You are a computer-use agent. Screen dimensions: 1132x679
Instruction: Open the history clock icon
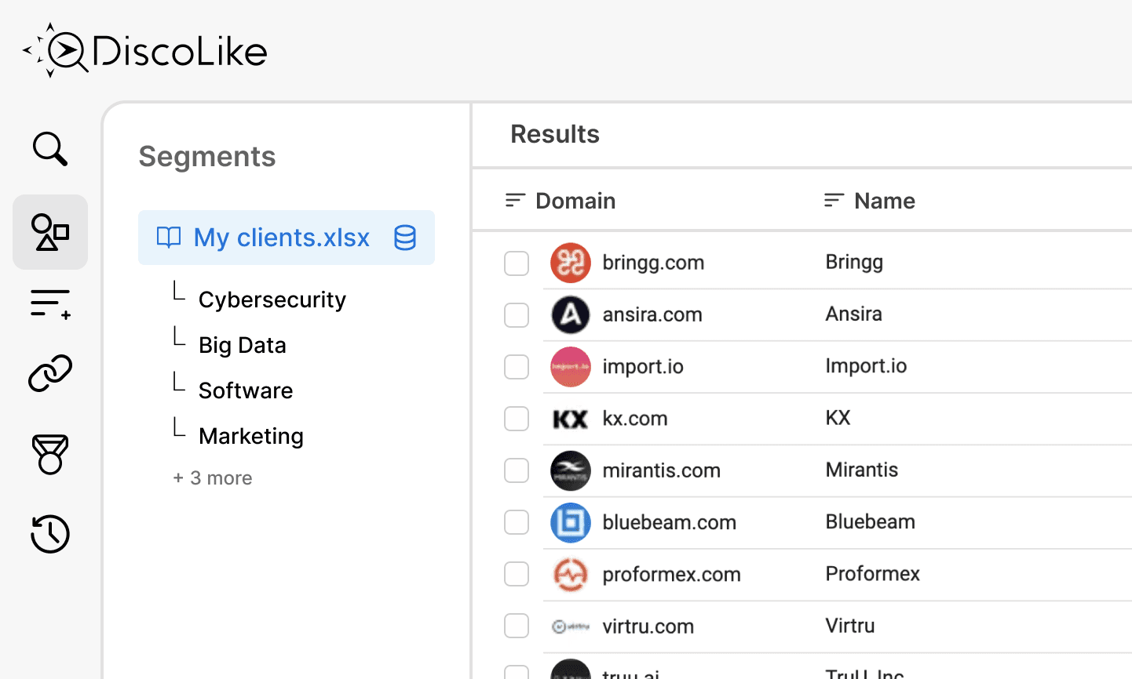(x=50, y=534)
